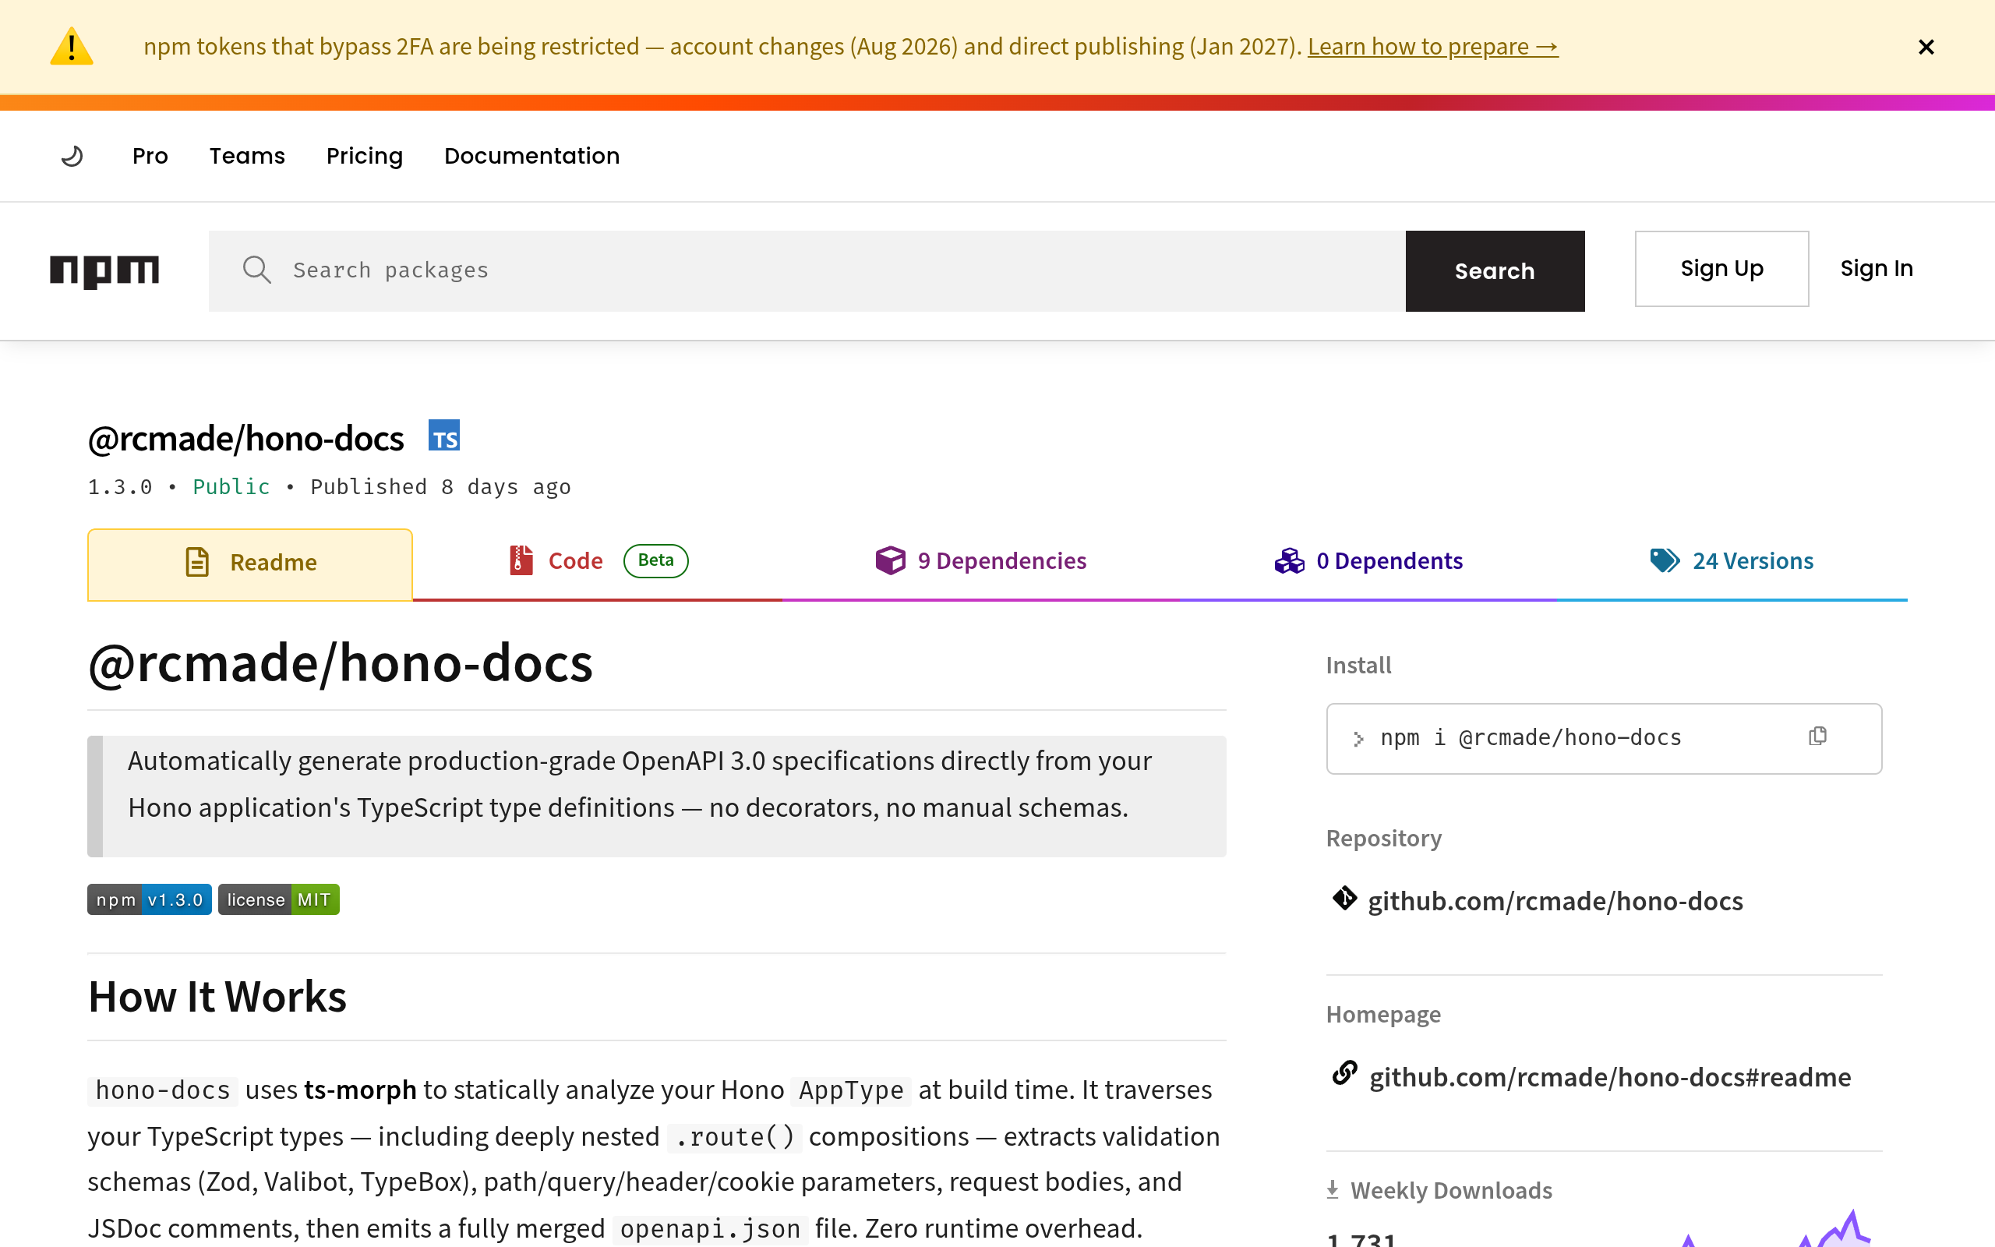This screenshot has width=1995, height=1247.
Task: Click the license MIT badge
Action: pyautogui.click(x=279, y=899)
